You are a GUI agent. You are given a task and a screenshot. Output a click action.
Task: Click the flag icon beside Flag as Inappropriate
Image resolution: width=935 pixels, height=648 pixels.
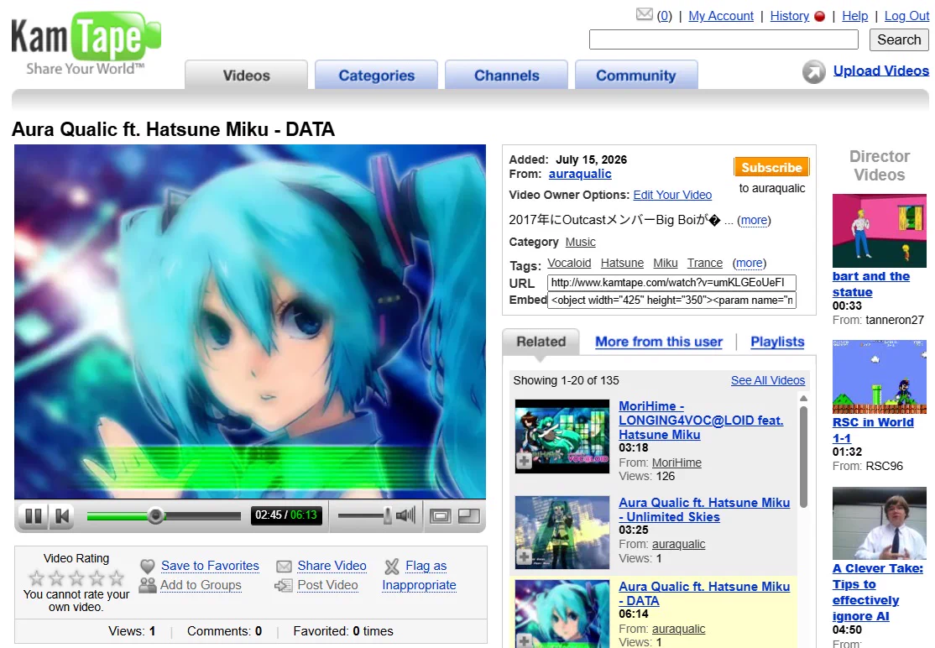pos(392,566)
